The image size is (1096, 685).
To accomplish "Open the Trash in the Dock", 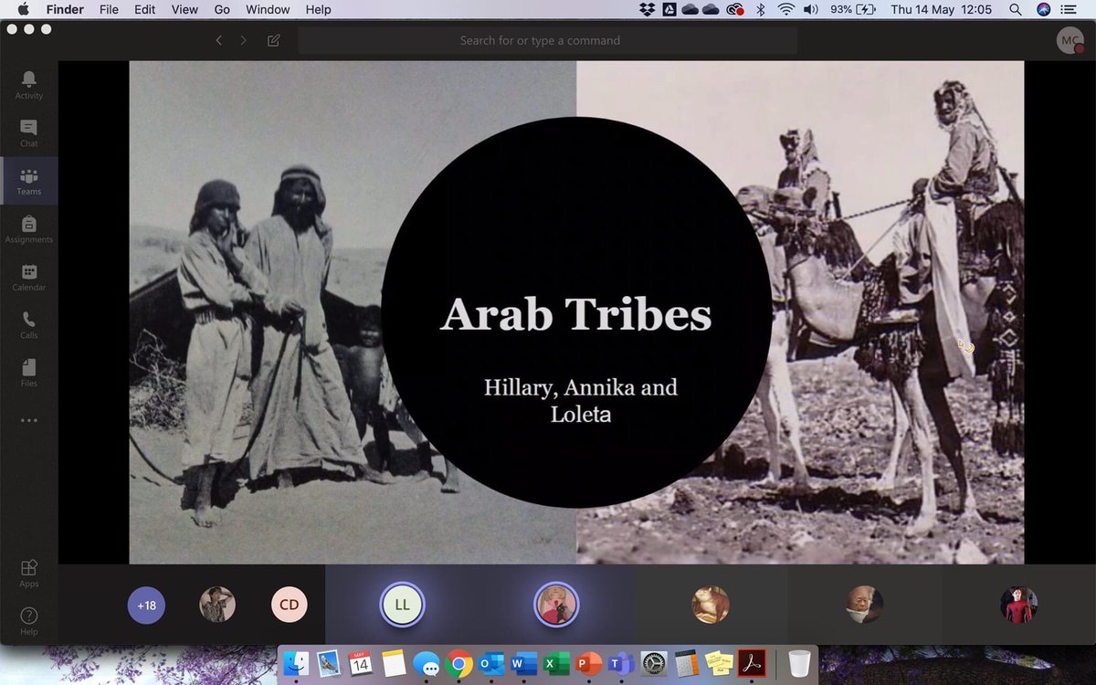I will pyautogui.click(x=799, y=663).
